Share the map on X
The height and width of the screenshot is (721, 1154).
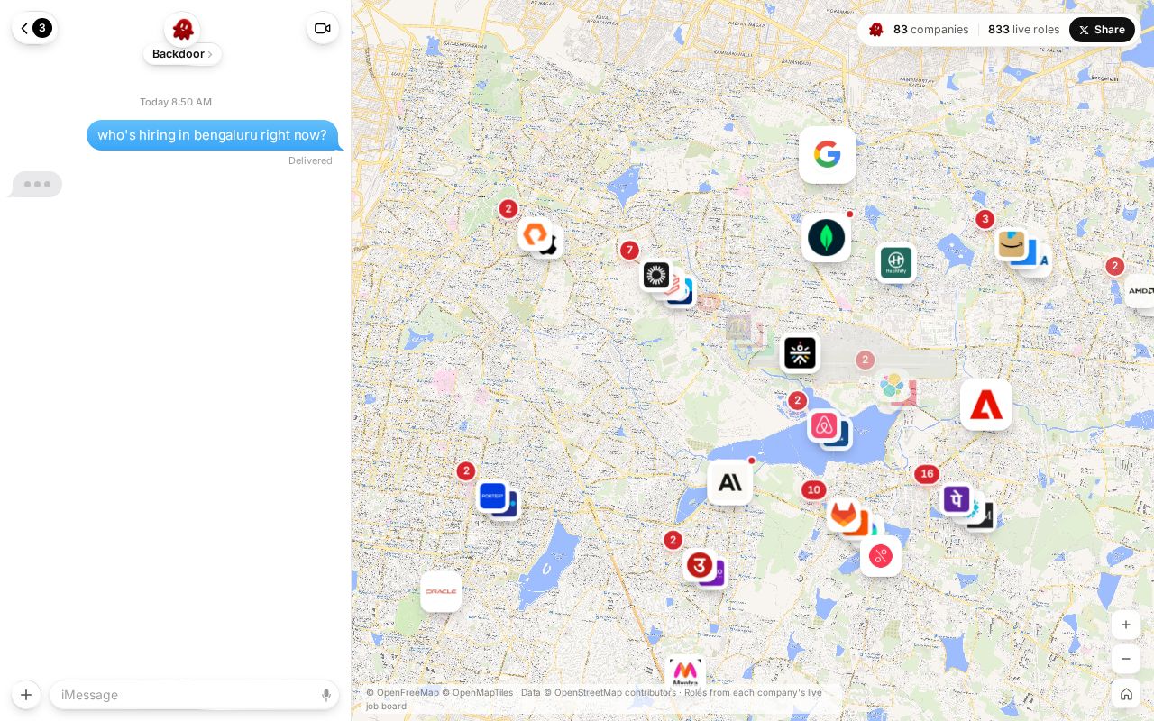[x=1102, y=30]
